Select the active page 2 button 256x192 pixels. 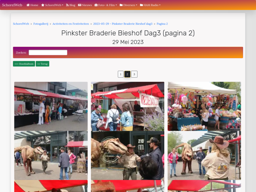[x=127, y=74]
